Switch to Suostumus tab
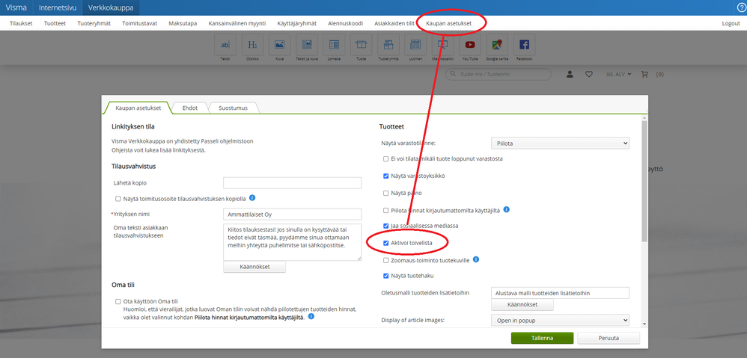This screenshot has width=747, height=358. pos(233,108)
